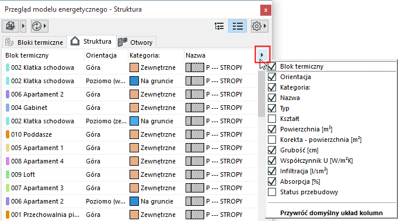
Task: Select the Struktura tab
Action: point(92,41)
